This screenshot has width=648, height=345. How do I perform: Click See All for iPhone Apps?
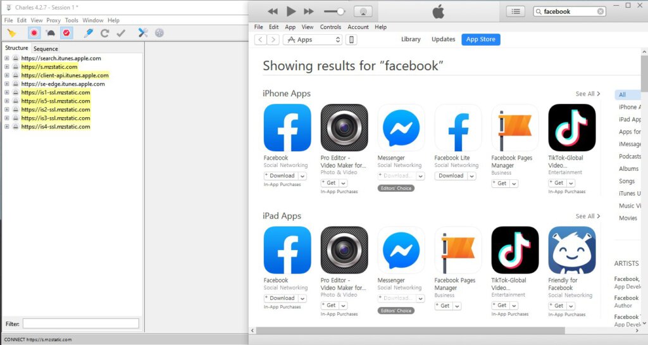tap(587, 94)
